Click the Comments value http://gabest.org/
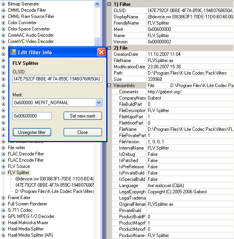 click(x=164, y=92)
